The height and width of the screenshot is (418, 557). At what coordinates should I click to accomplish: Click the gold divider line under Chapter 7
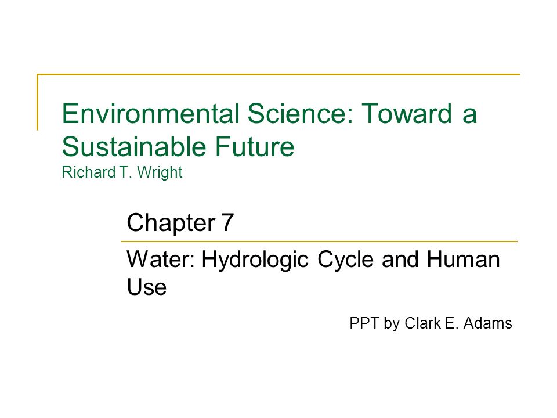point(319,242)
